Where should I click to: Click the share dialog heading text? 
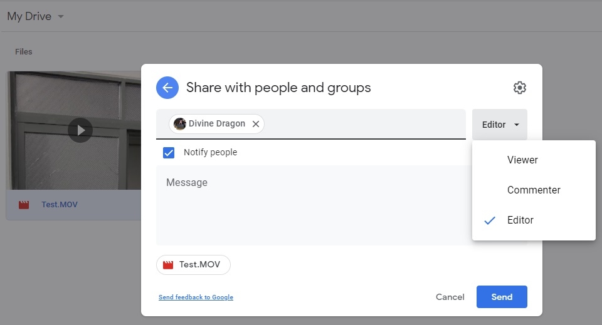278,88
